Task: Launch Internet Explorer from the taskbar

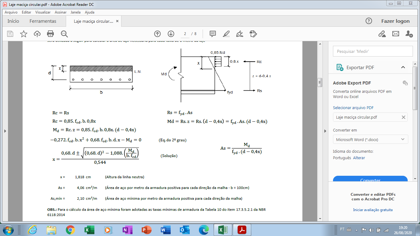Action: pos(32,230)
